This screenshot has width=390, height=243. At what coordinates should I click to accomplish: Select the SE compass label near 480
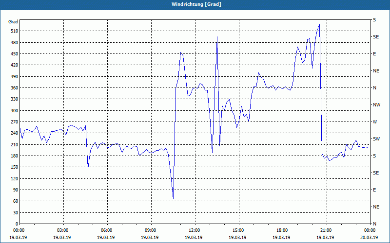(376, 37)
